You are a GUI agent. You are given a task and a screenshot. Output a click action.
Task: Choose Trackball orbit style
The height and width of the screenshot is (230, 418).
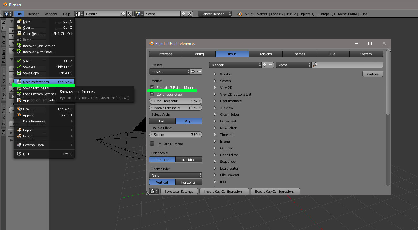click(x=189, y=160)
